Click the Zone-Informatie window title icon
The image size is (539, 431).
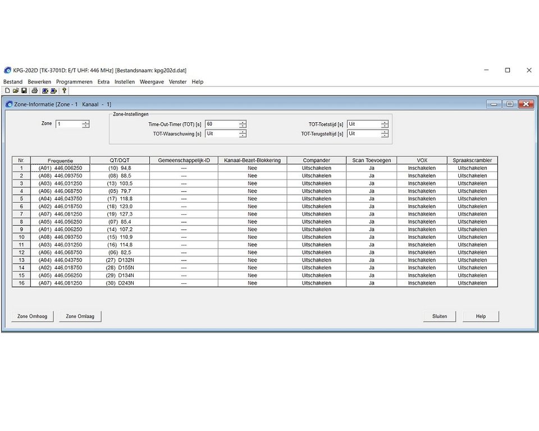coord(9,104)
